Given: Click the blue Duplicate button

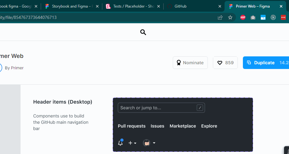Looking at the screenshot, I should tap(266, 63).
